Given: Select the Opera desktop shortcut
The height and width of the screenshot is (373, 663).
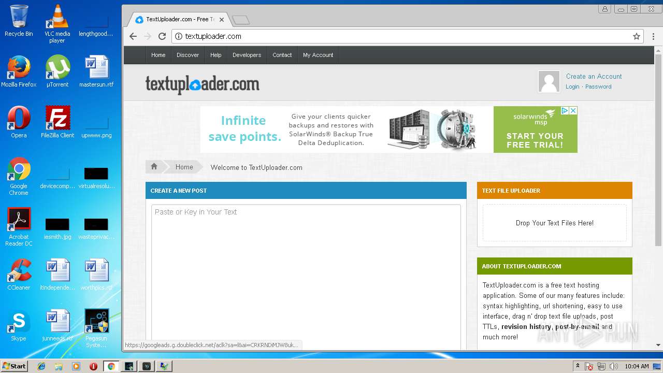Looking at the screenshot, I should point(19,122).
